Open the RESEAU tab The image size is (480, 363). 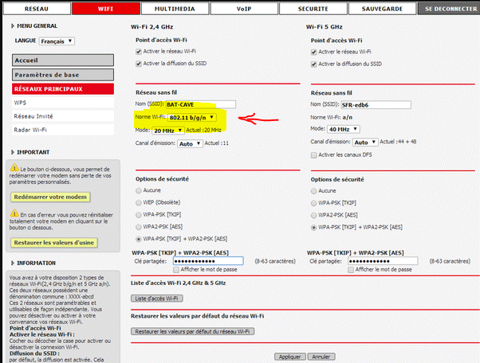(34, 8)
